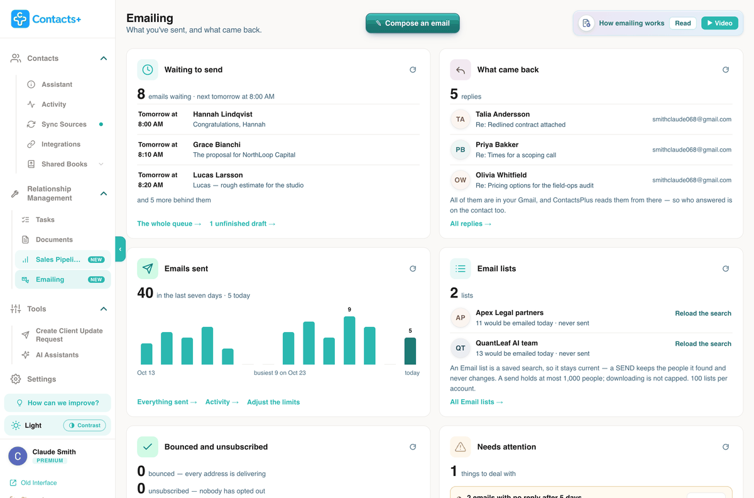
Task: Refresh the What came back card
Action: pos(726,70)
